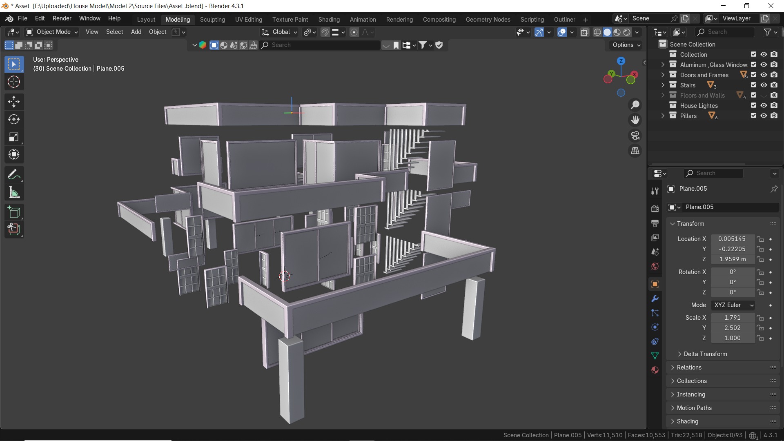
Task: Open the Global orientation dropdown
Action: click(x=280, y=32)
